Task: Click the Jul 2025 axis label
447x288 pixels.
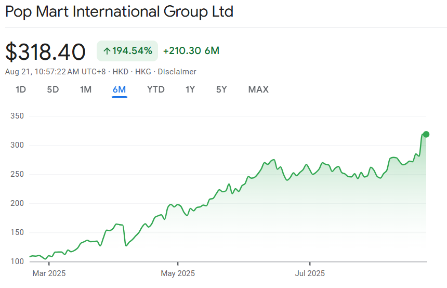Action: (x=310, y=273)
